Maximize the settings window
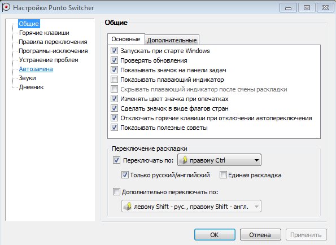The width and height of the screenshot is (336, 245). click(x=307, y=8)
